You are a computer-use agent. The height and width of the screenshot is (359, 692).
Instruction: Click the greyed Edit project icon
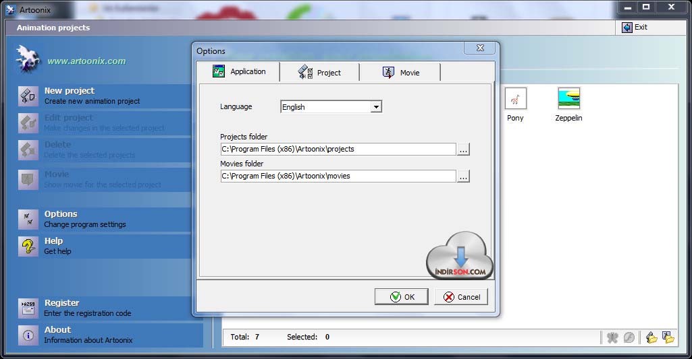[28, 123]
